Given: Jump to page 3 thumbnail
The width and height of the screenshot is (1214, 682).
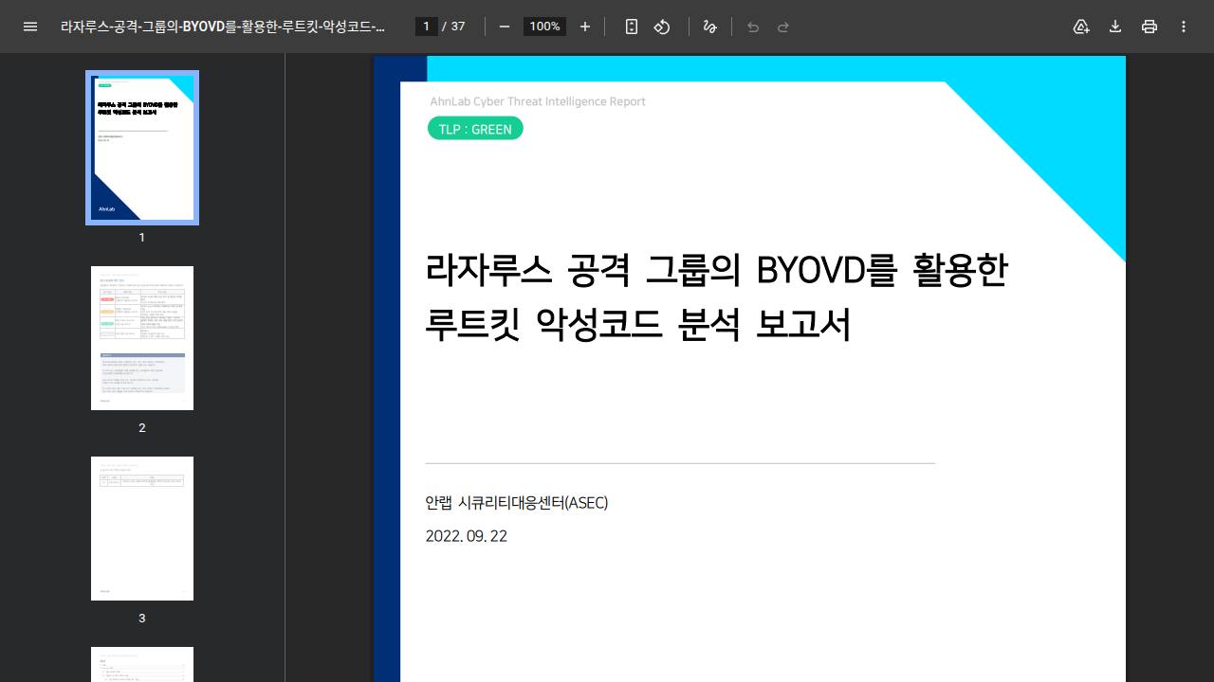Looking at the screenshot, I should (x=142, y=529).
